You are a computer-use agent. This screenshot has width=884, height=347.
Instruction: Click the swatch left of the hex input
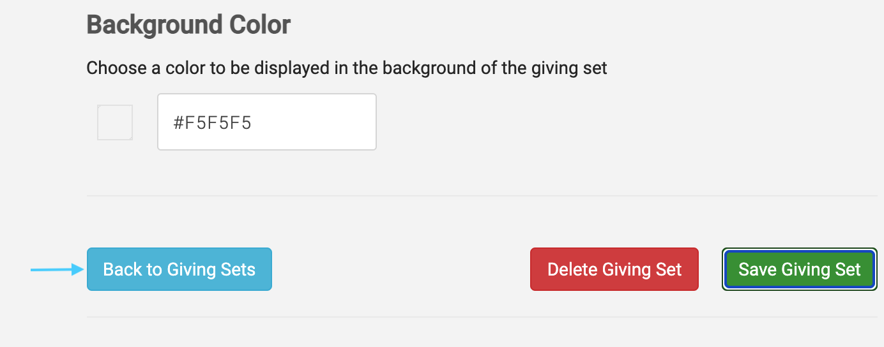115,122
